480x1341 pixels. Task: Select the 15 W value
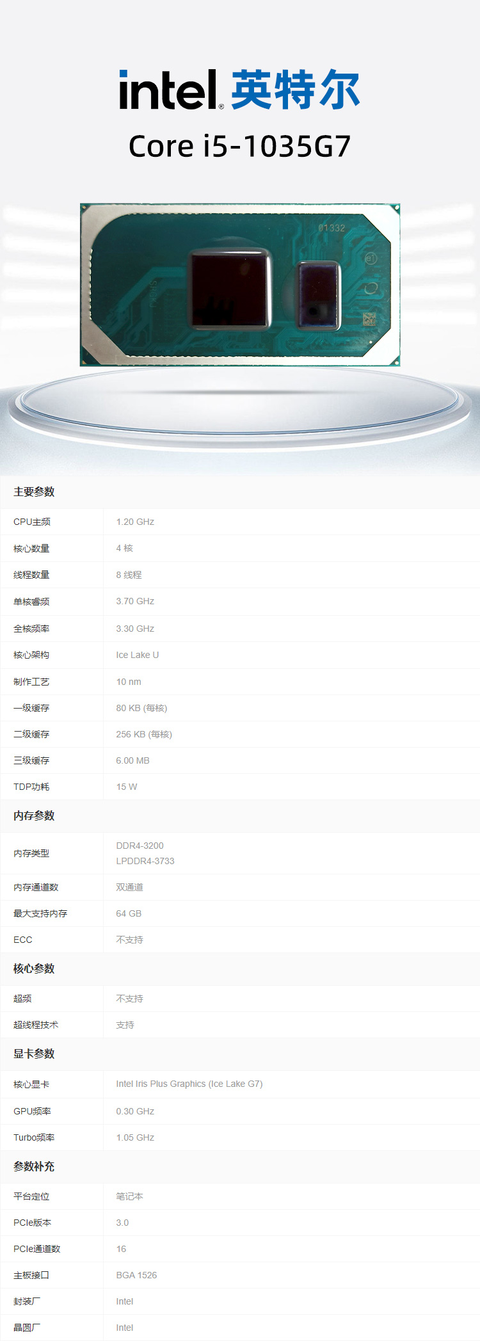coord(127,787)
